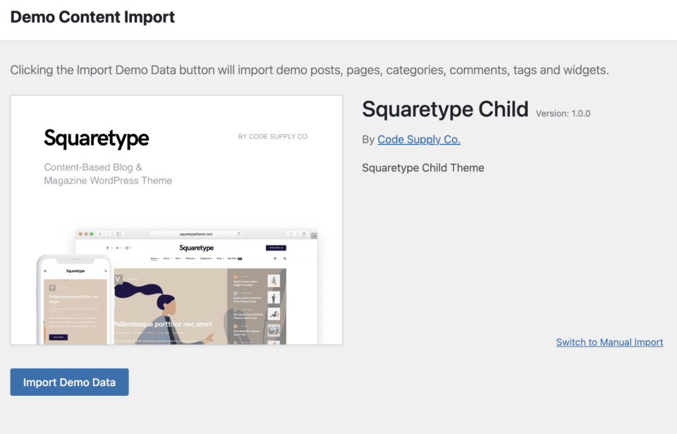Click the red window dot in browser mockup

coord(80,234)
